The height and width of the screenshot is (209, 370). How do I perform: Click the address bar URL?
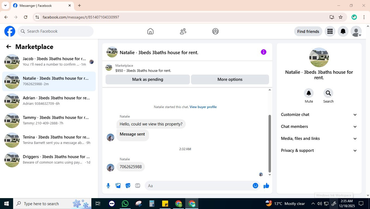(x=81, y=17)
